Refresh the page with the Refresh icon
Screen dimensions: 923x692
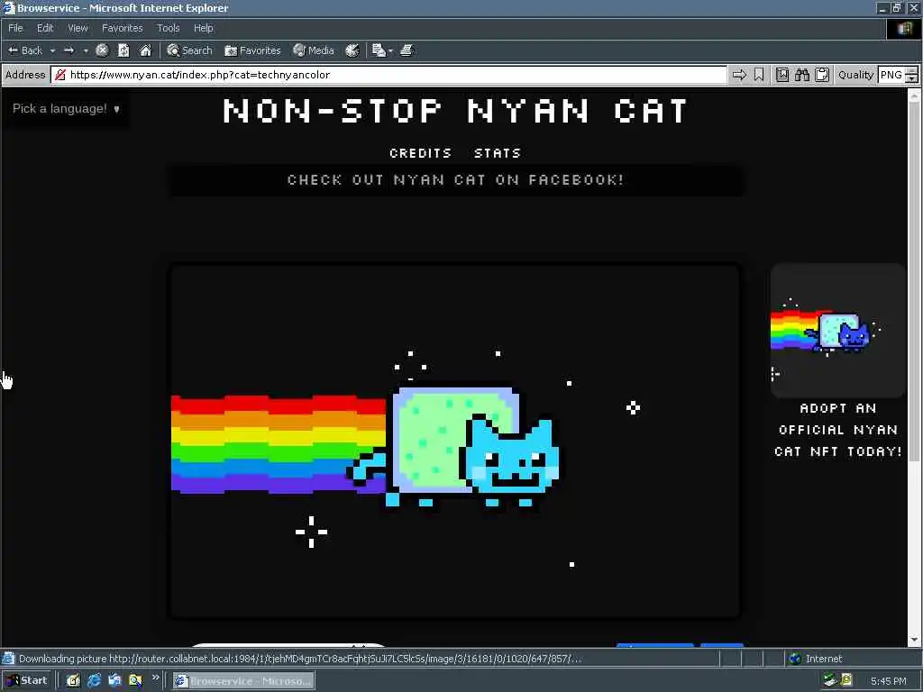123,50
